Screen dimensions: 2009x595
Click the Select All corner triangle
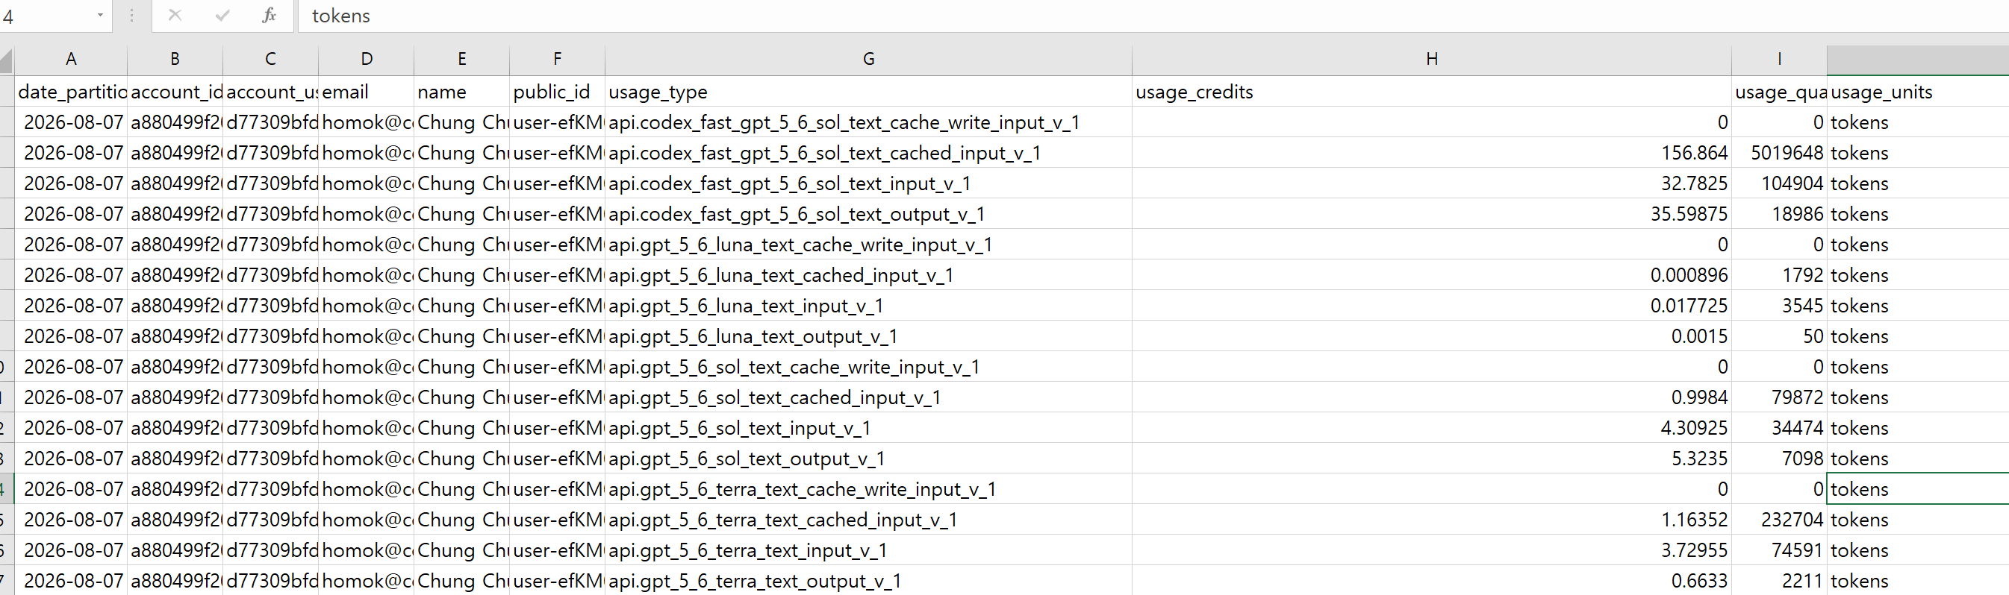[6, 60]
